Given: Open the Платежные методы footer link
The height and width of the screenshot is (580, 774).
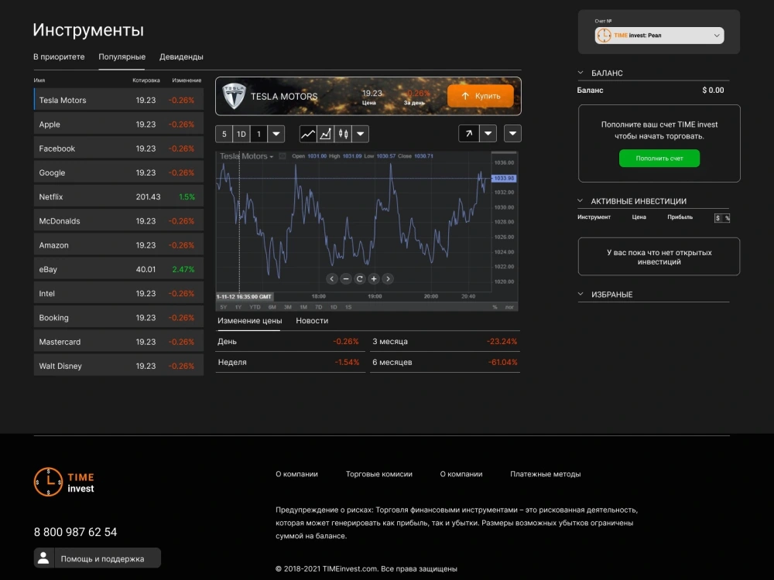Looking at the screenshot, I should coord(546,474).
